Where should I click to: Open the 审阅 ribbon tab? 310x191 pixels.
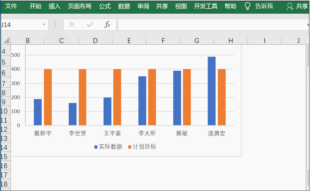143,6
